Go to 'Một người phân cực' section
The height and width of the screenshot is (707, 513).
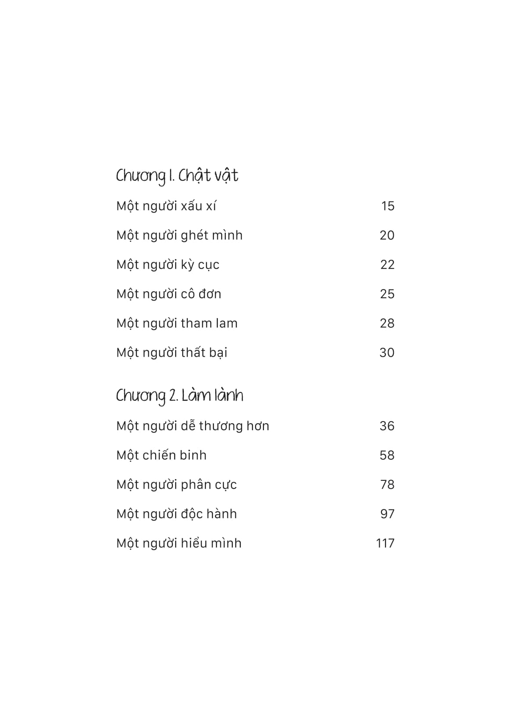(176, 485)
